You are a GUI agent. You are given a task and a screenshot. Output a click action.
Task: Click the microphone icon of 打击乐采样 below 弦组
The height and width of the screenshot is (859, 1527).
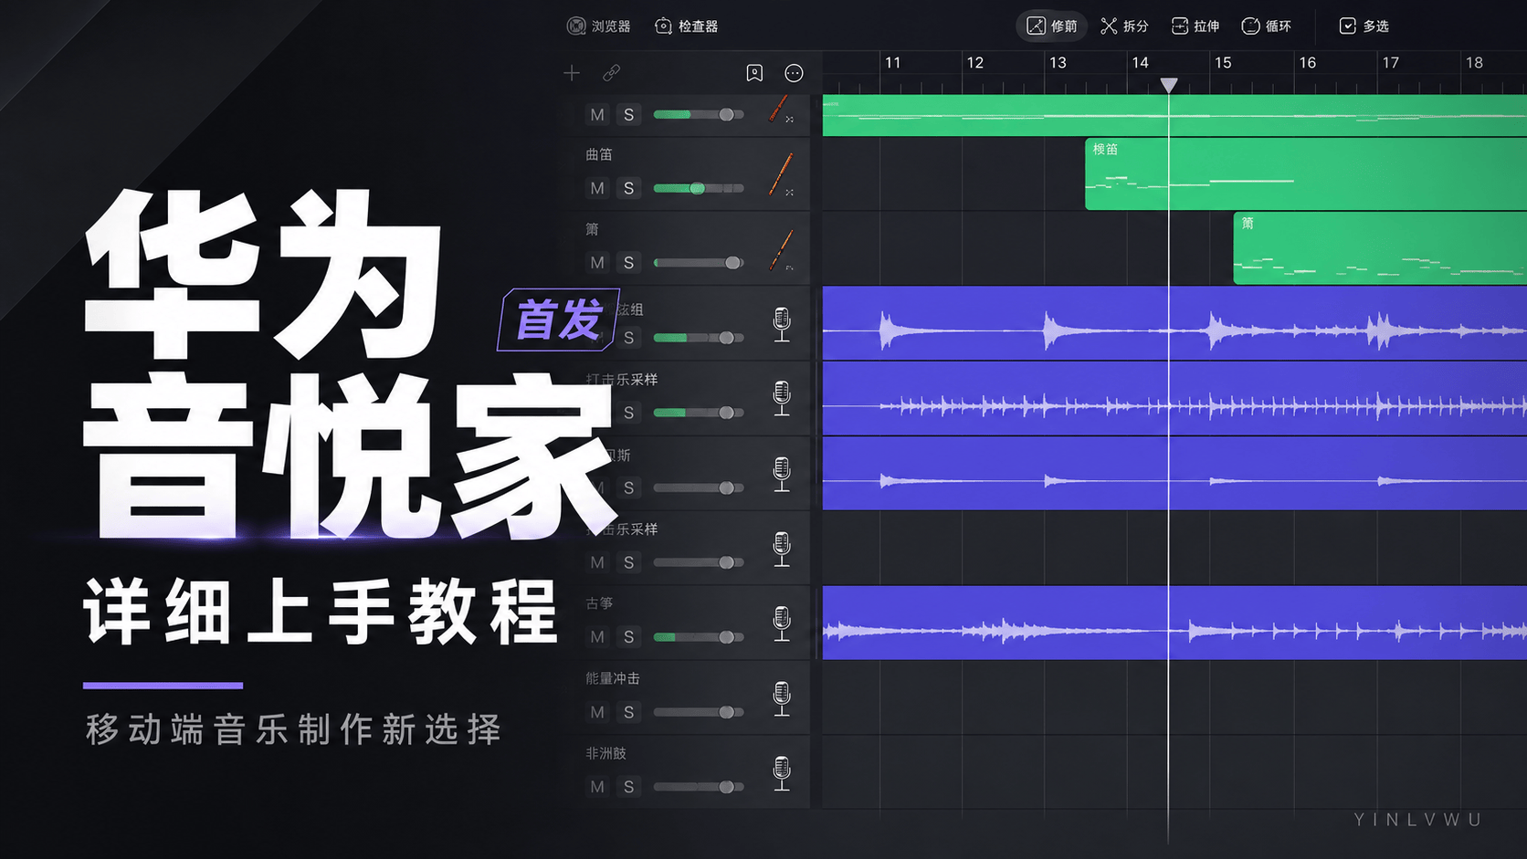point(782,398)
